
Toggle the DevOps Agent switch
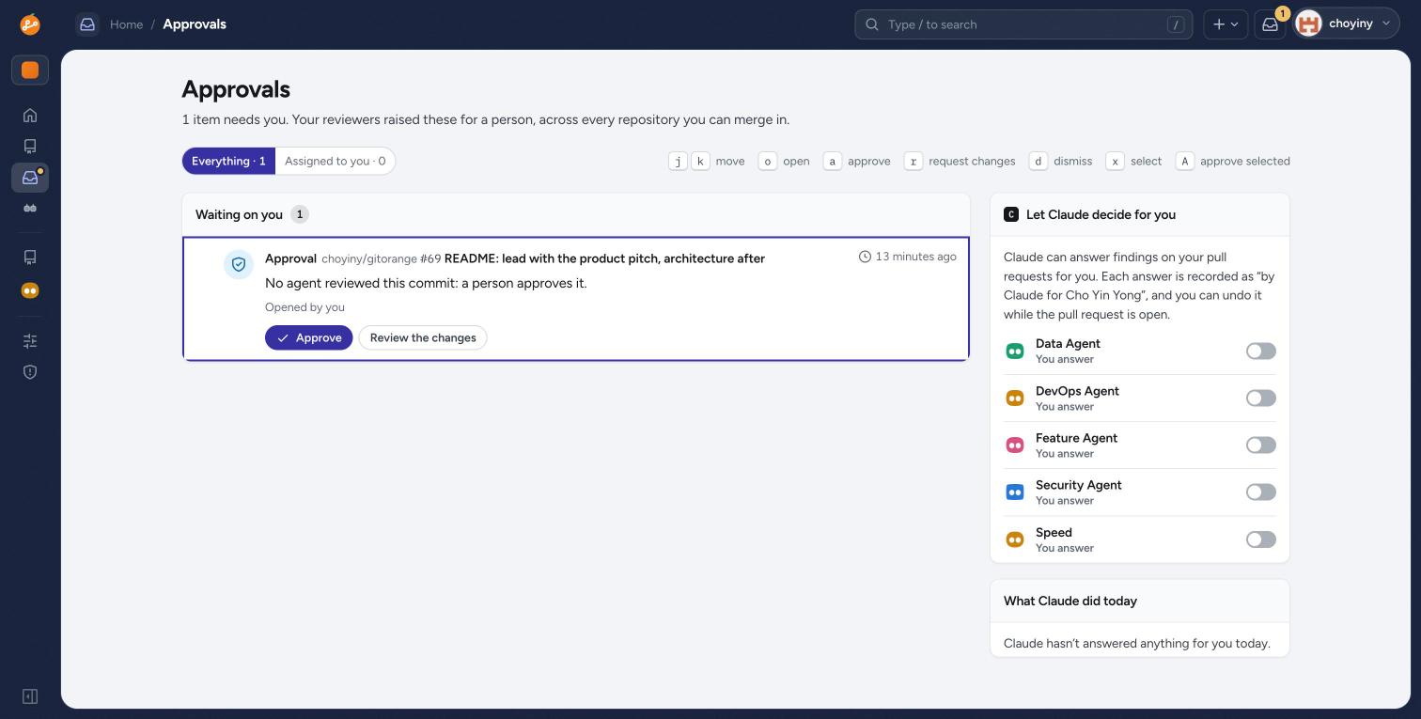(x=1261, y=399)
